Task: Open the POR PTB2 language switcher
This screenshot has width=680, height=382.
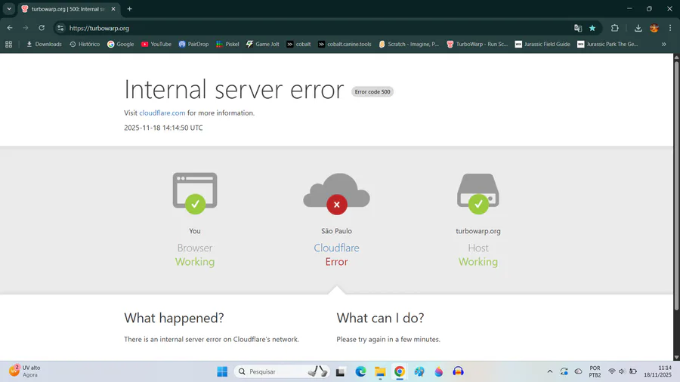Action: (x=595, y=371)
